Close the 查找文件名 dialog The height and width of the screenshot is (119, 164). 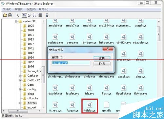[108, 49]
